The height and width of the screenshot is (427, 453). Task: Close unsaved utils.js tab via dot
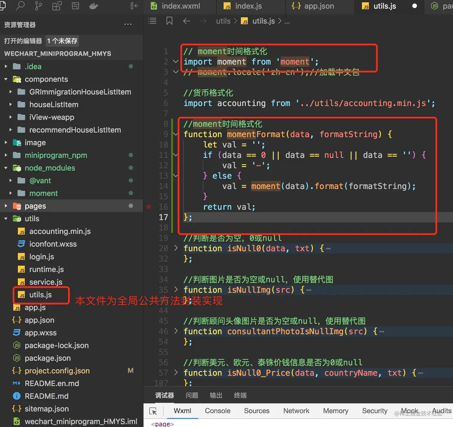(x=414, y=6)
